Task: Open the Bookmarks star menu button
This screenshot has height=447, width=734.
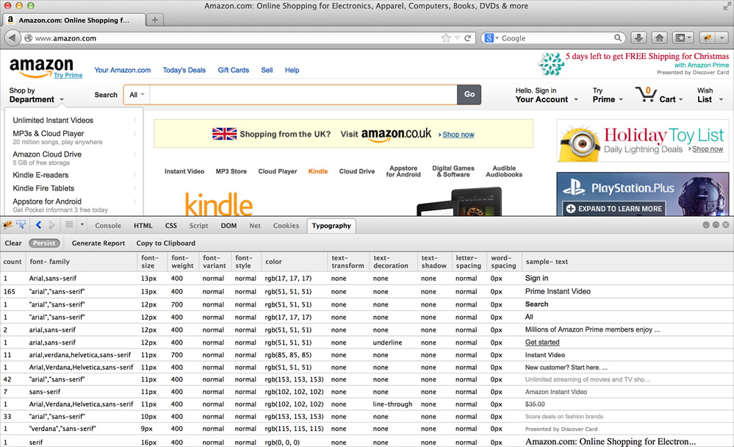Action: 683,38
